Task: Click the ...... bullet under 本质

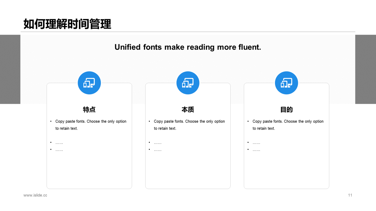Action: coord(157,142)
